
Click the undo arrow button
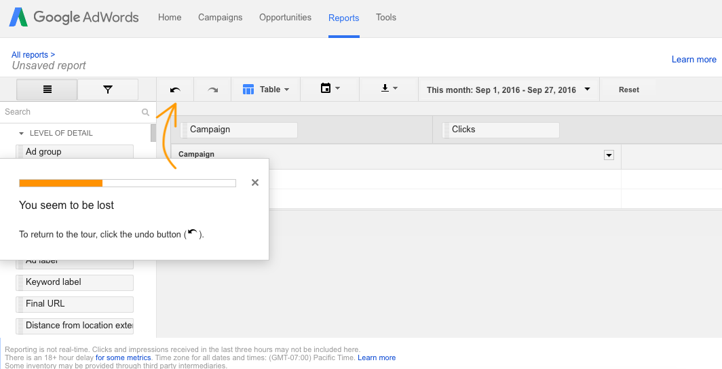point(175,90)
